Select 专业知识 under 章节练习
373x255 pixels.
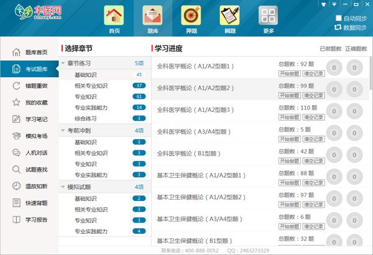104,96
